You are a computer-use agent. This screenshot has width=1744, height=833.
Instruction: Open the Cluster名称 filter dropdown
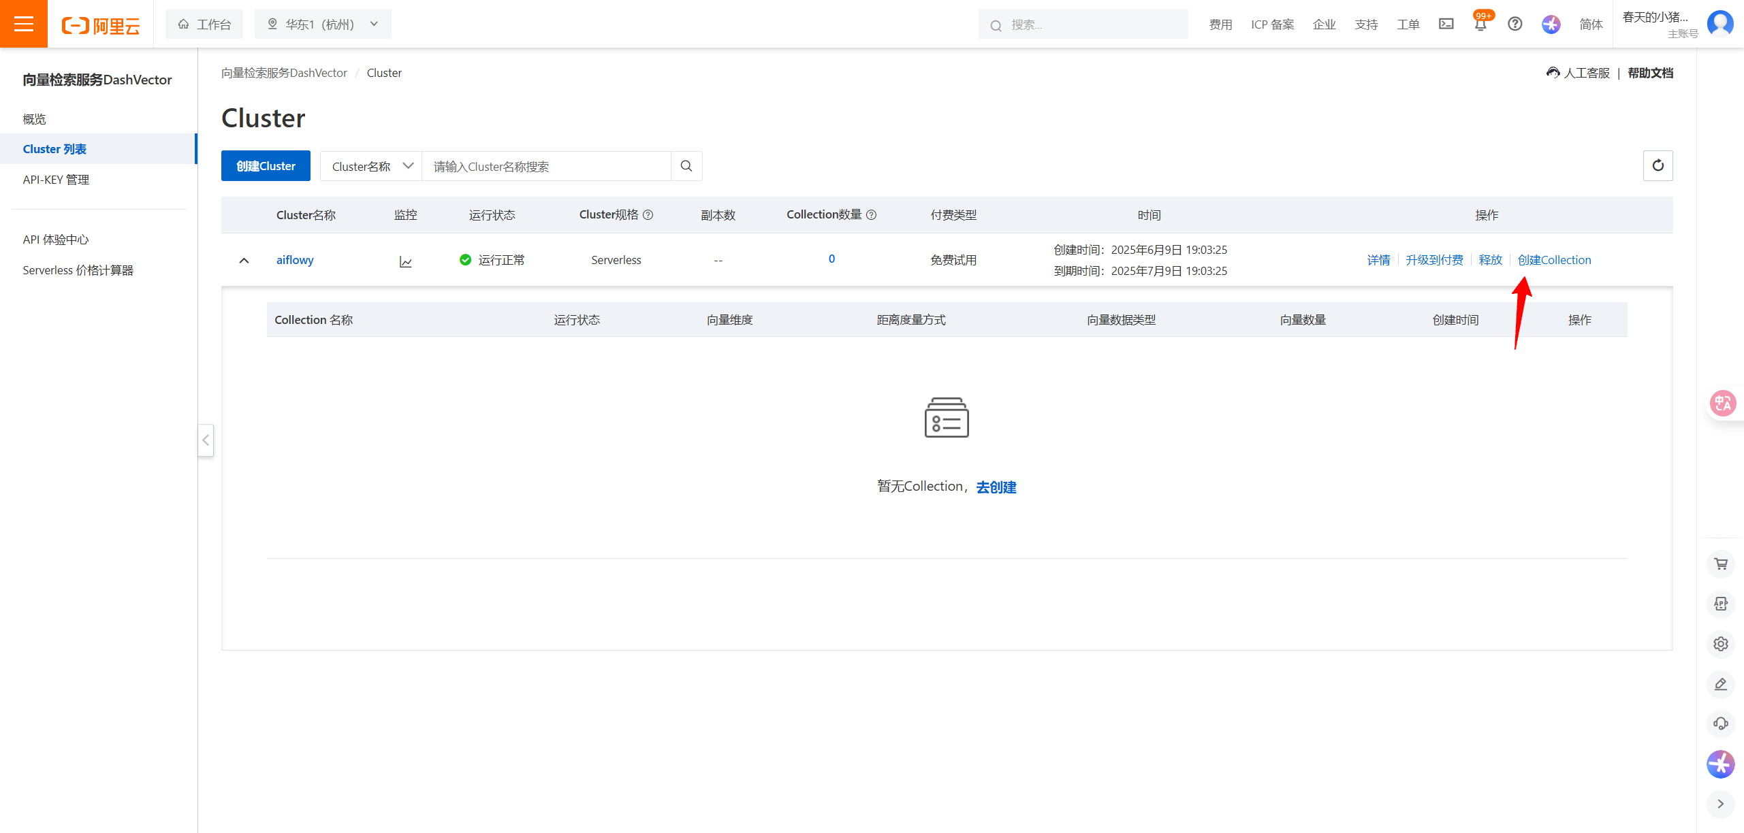click(x=372, y=166)
